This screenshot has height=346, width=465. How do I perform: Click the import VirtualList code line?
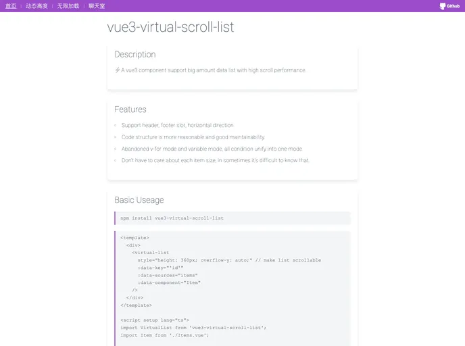[193, 327]
